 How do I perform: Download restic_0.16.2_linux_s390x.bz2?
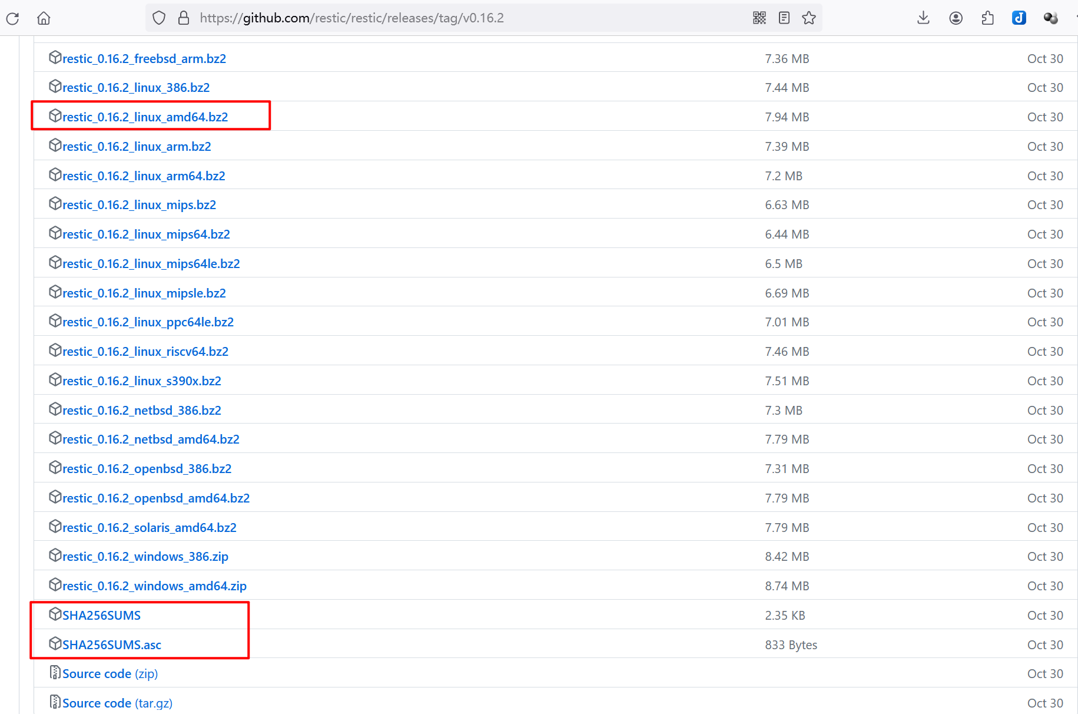click(x=142, y=381)
